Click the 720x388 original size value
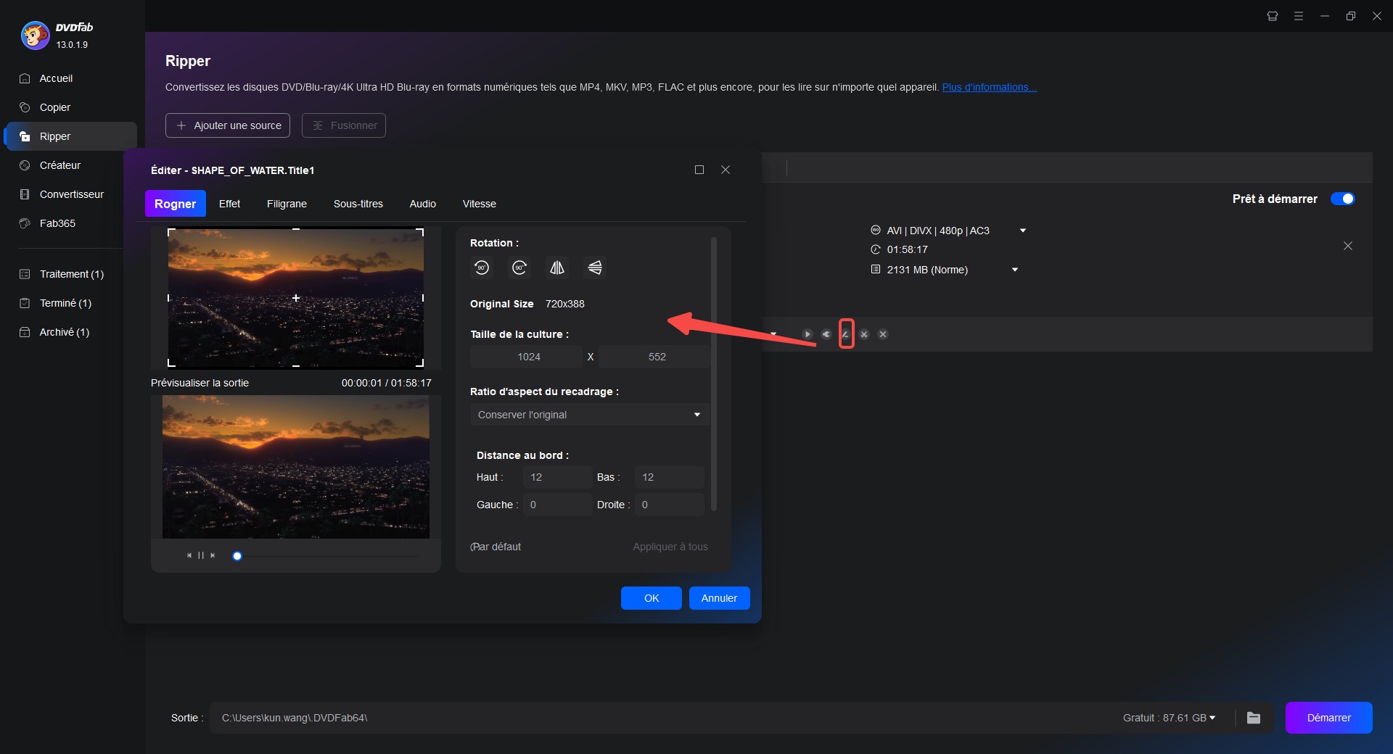1393x754 pixels. [564, 304]
